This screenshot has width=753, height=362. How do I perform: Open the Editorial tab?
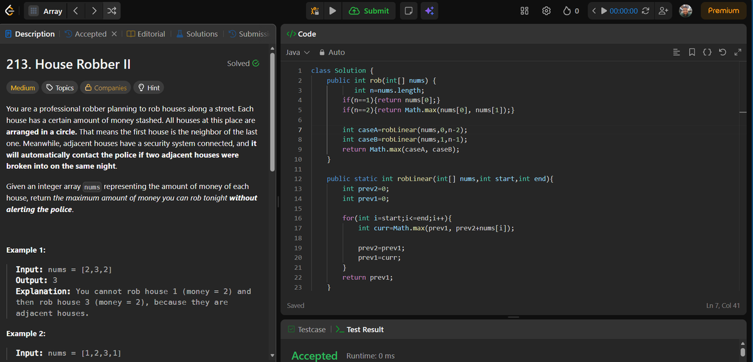[146, 34]
